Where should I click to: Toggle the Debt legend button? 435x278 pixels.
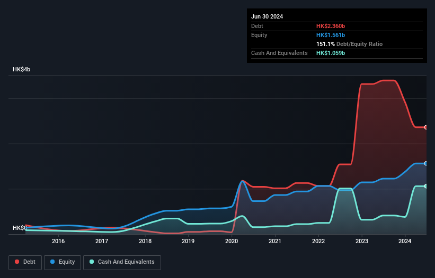click(x=25, y=262)
